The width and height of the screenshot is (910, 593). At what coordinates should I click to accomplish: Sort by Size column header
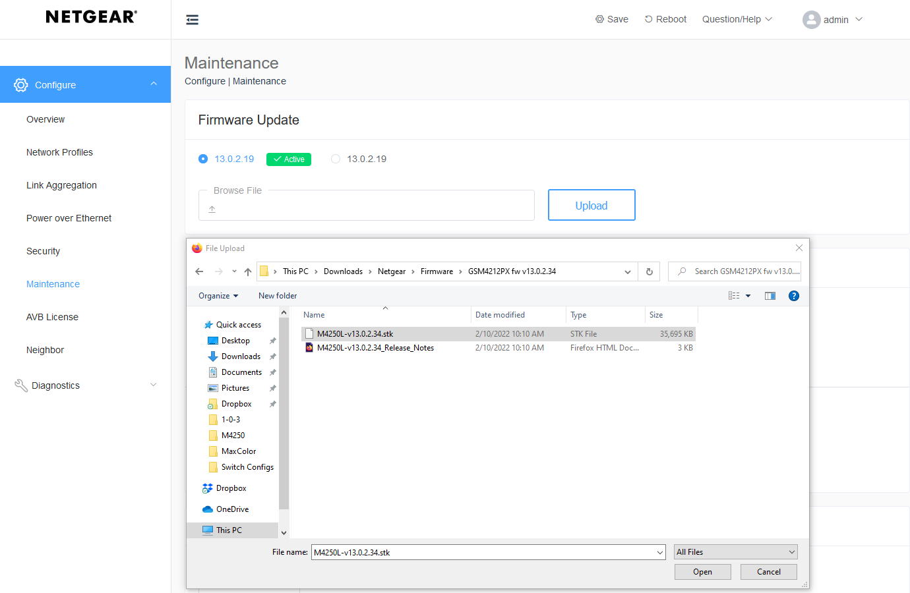coord(656,315)
